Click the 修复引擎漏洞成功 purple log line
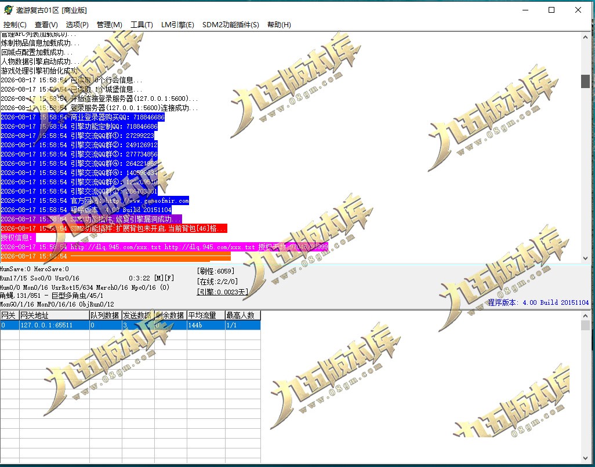Image resolution: width=595 pixels, height=467 pixels. (x=92, y=219)
